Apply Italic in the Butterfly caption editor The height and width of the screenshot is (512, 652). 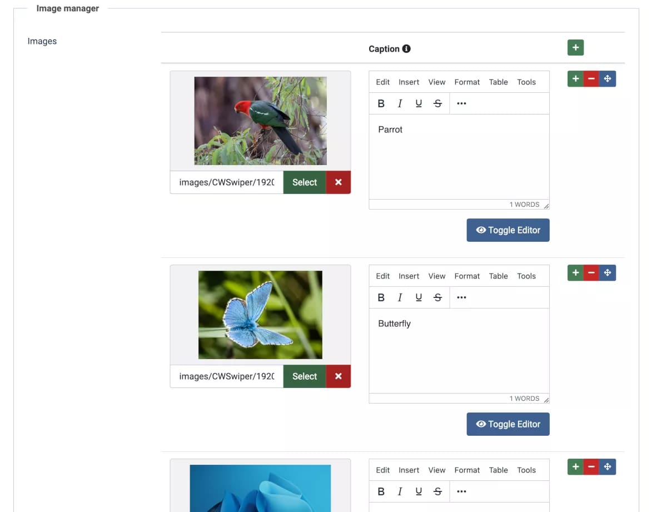(x=400, y=297)
